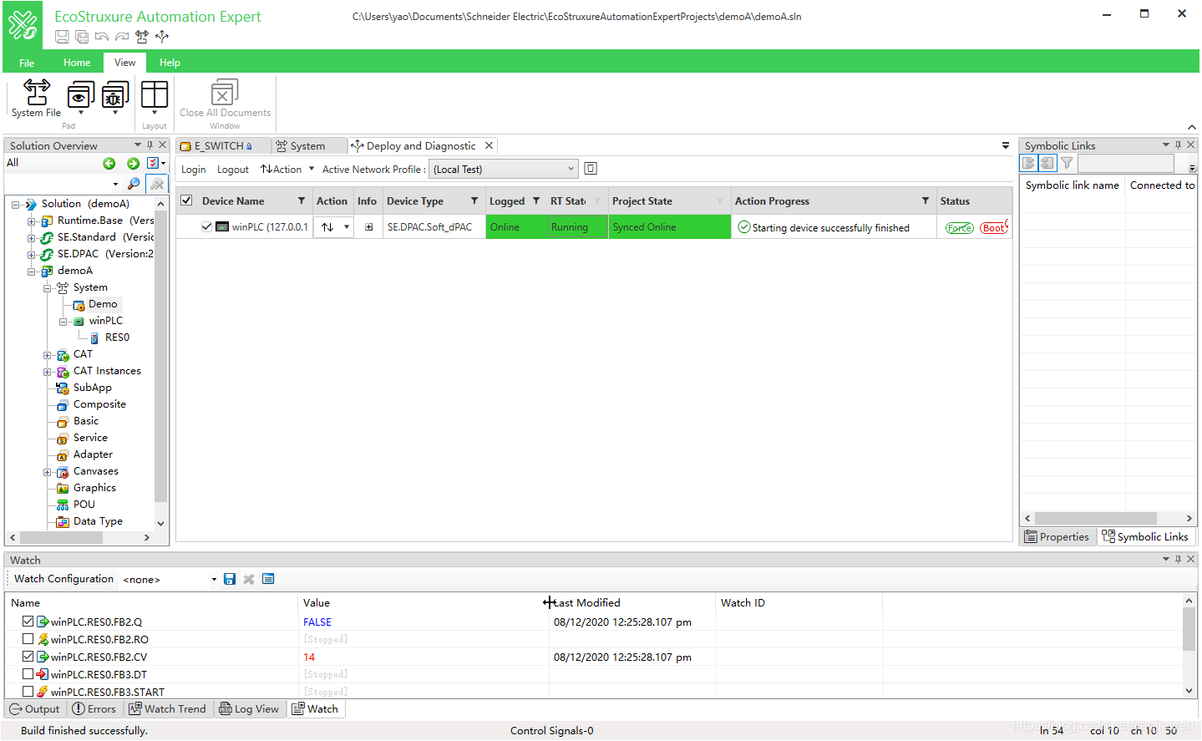Viewport: 1202px width, 741px height.
Task: Click the Login button
Action: pyautogui.click(x=193, y=170)
